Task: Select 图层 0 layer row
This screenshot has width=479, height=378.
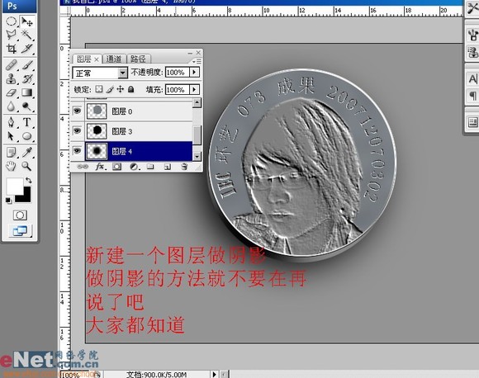Action: (x=131, y=111)
